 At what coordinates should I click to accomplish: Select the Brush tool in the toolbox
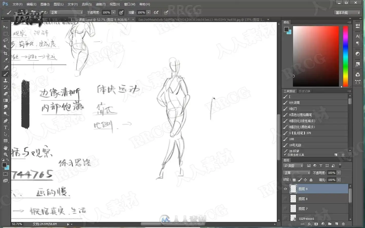[6, 74]
